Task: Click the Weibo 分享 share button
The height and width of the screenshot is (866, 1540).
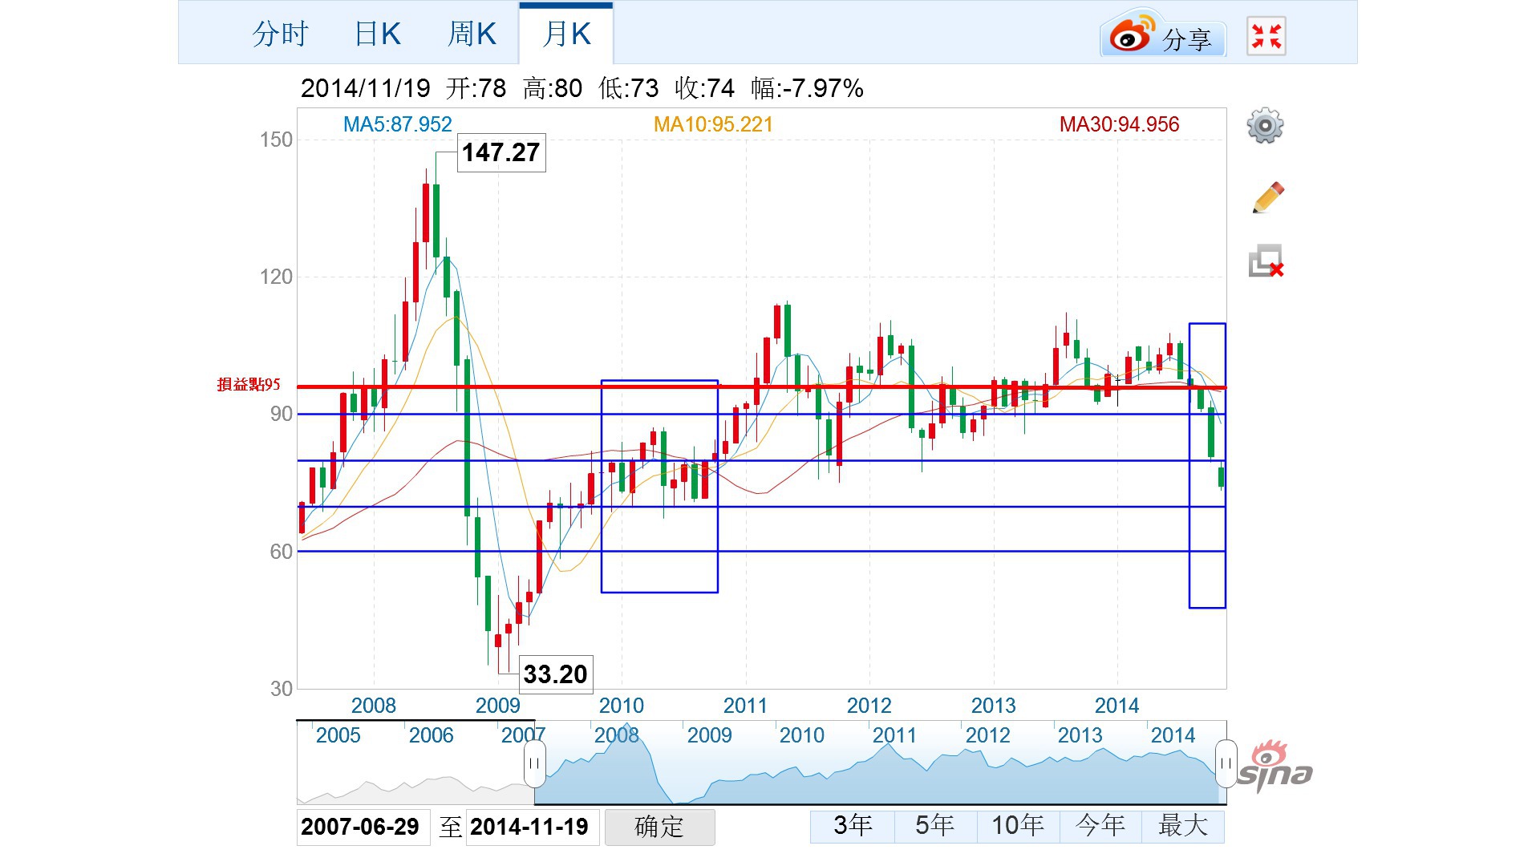Action: point(1163,35)
